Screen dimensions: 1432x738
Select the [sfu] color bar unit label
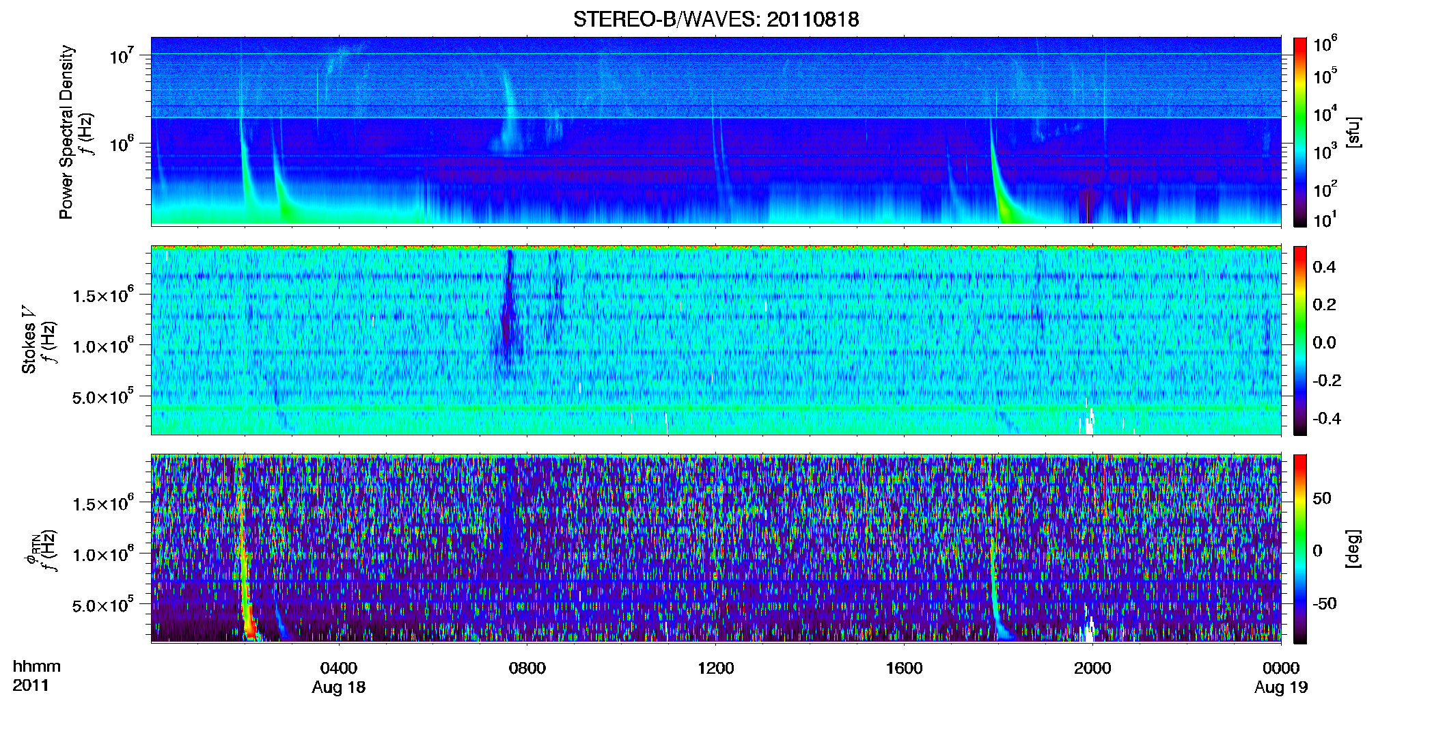point(1353,132)
